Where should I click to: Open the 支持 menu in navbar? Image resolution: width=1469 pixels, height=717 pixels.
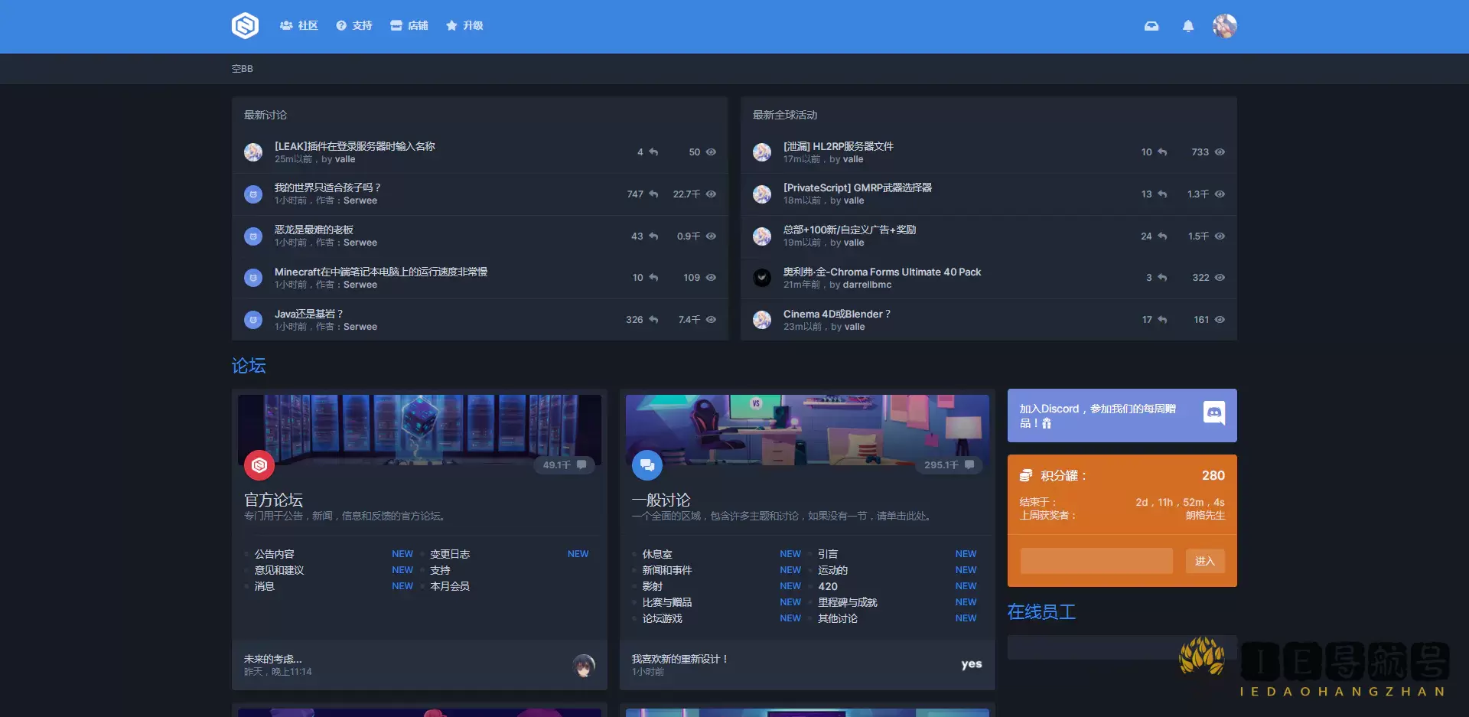point(354,26)
